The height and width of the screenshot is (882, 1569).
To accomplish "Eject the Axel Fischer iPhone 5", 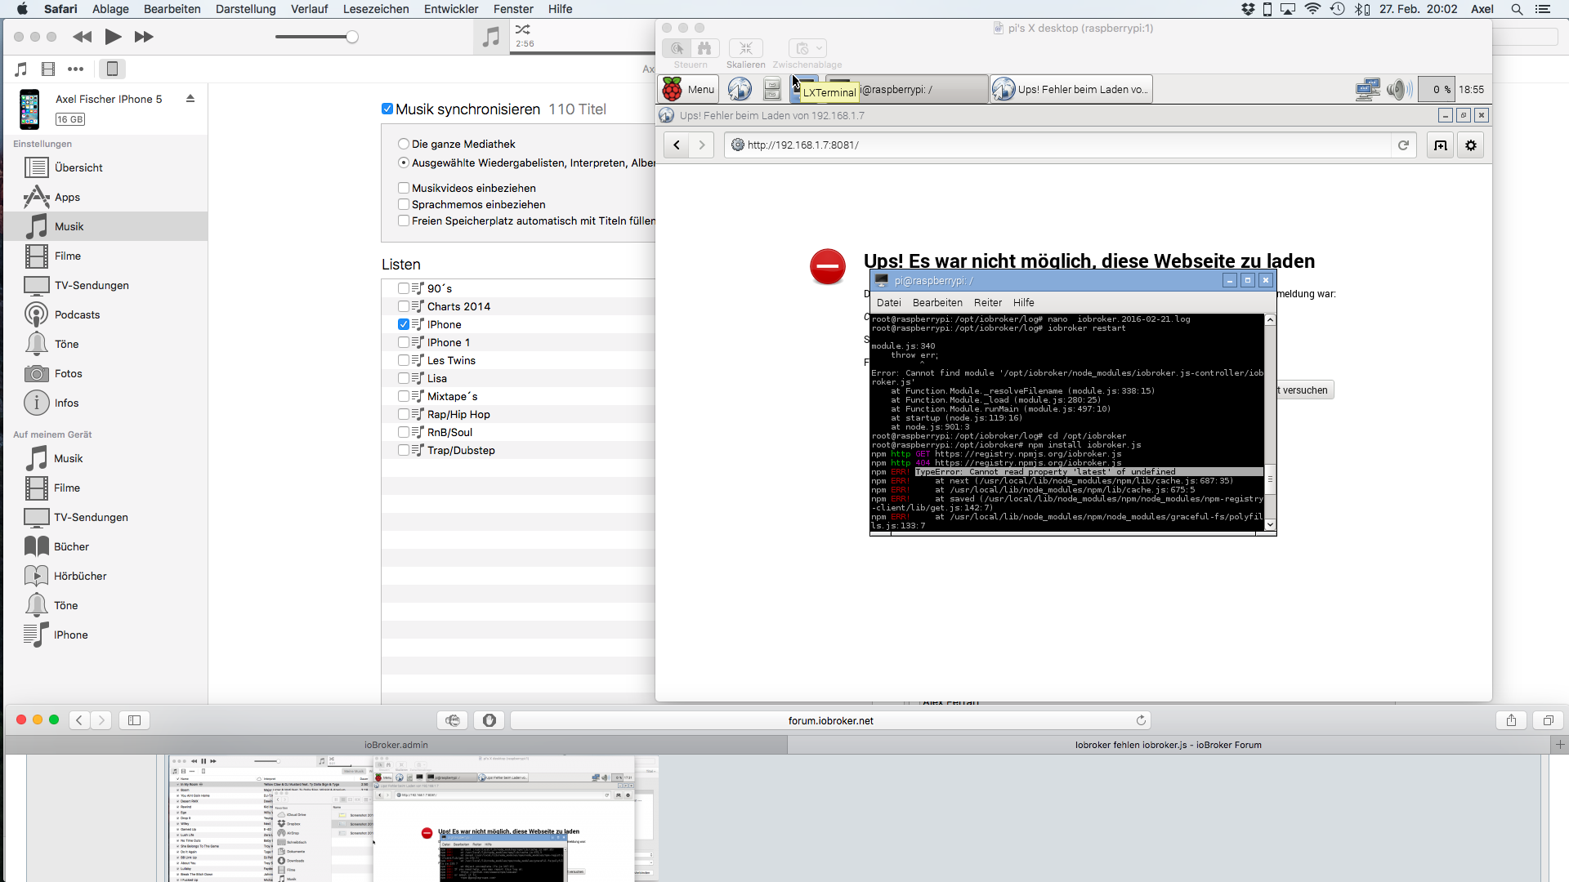I will click(190, 99).
